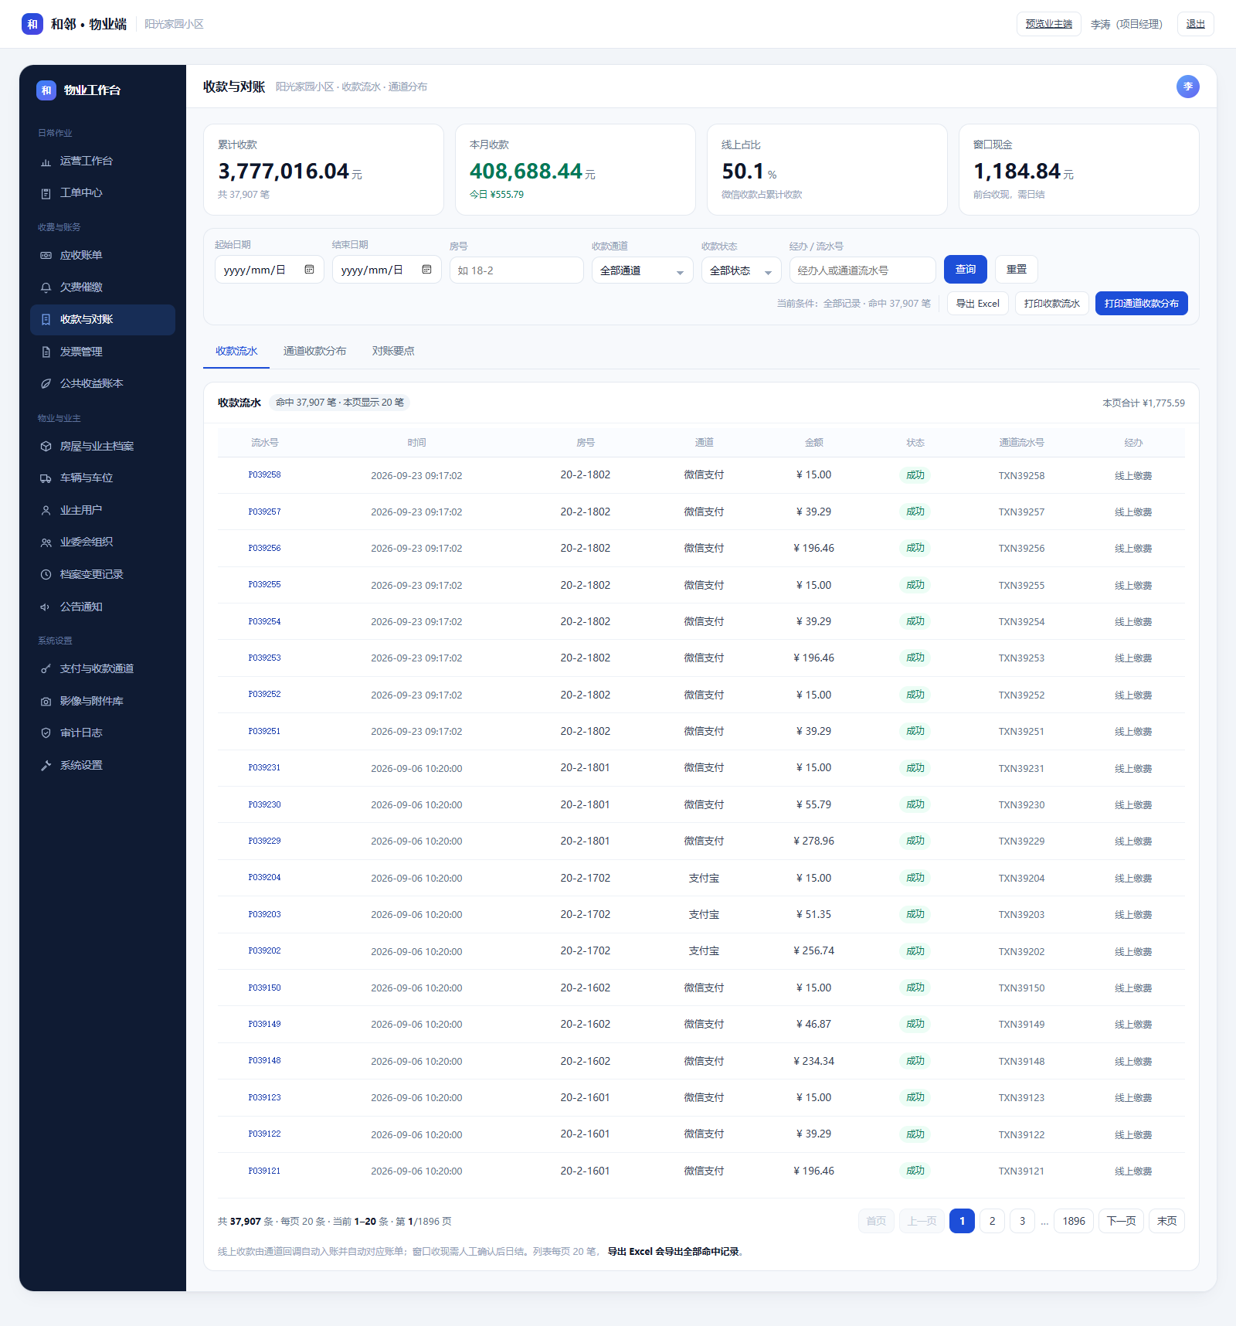This screenshot has height=1326, width=1236.
Task: Click the 应收账单 money icon
Action: (46, 256)
